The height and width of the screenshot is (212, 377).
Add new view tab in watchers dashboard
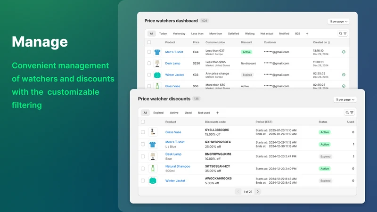pyautogui.click(x=307, y=33)
